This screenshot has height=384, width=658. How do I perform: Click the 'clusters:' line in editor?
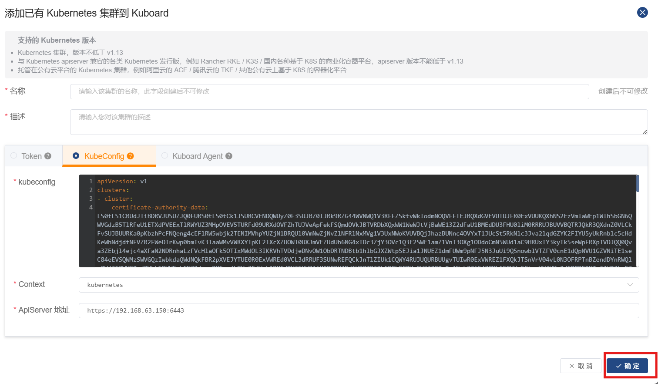(113, 190)
